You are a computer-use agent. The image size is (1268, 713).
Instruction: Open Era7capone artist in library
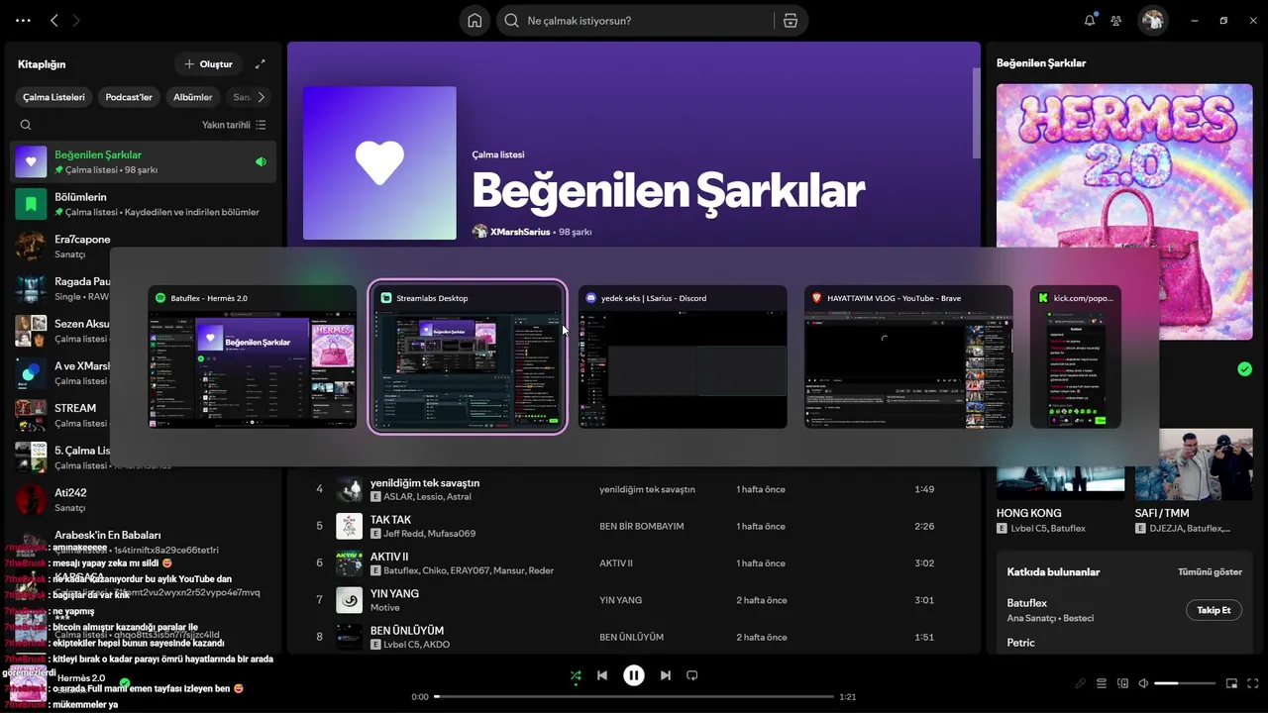[x=144, y=247]
